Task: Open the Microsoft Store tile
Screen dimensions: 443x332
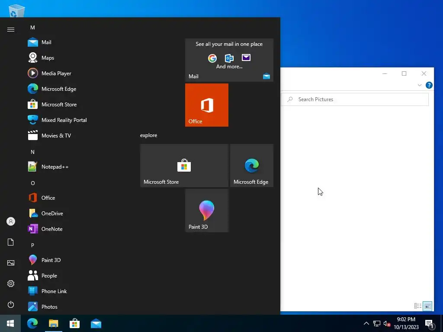Action: 184,166
